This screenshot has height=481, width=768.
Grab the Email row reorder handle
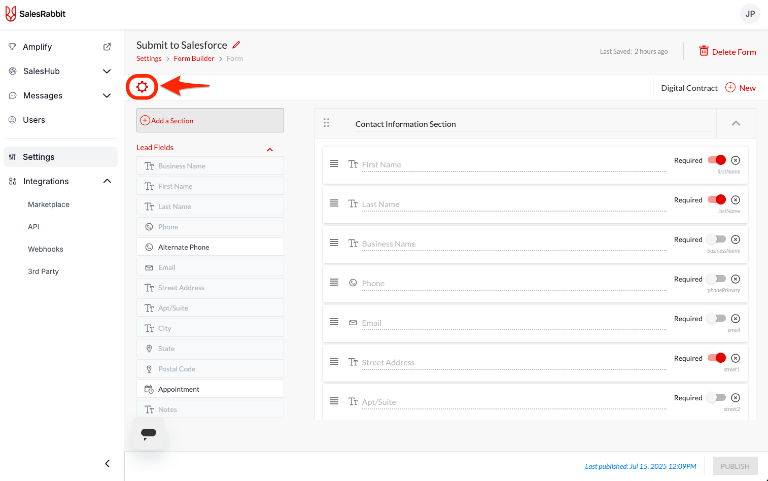(x=334, y=322)
